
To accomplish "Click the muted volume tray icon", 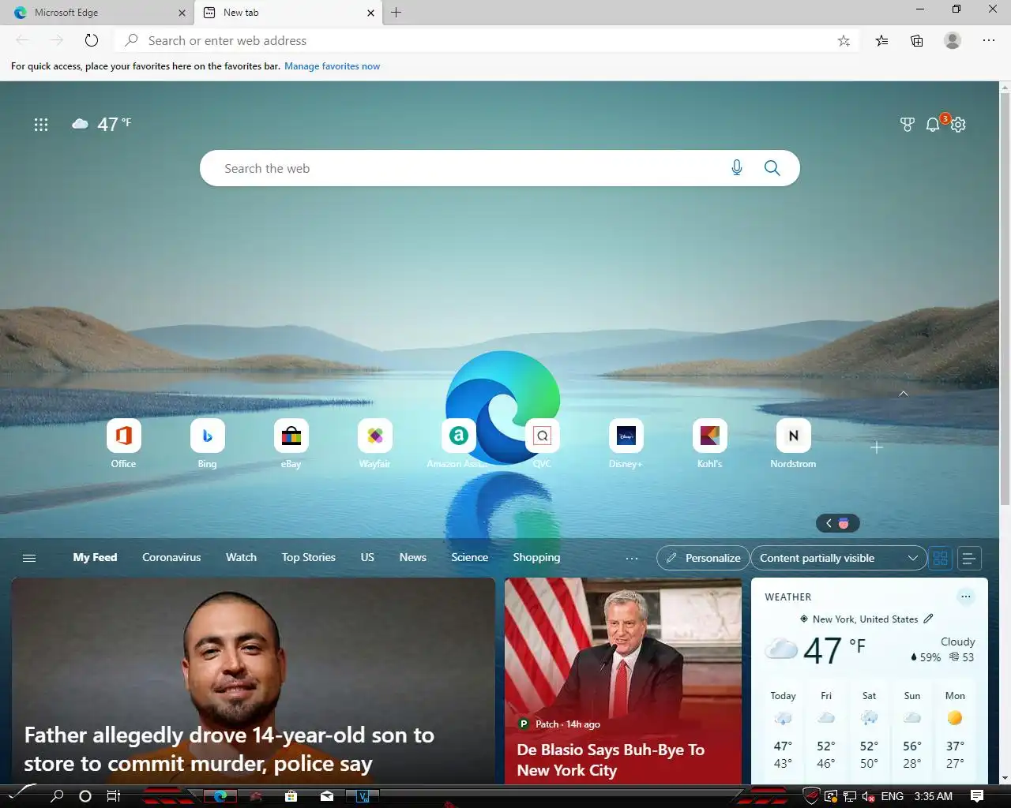I will (868, 796).
